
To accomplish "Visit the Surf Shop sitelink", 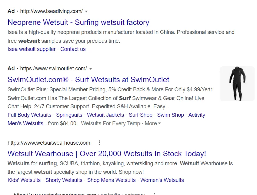I will point(141,115).
